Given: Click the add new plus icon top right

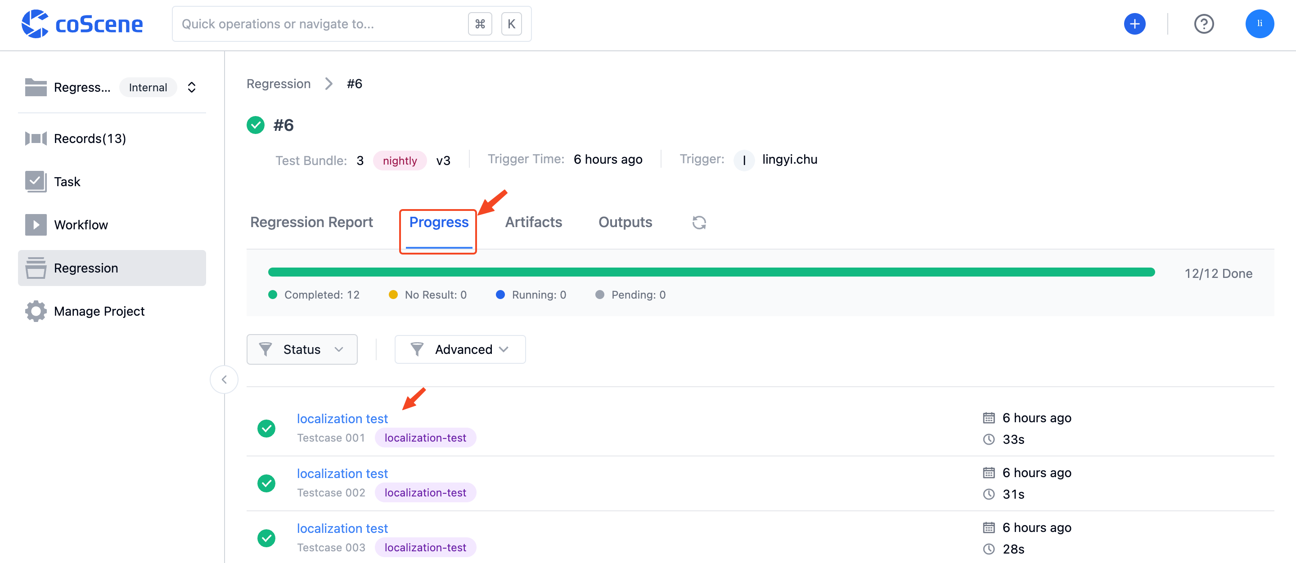Looking at the screenshot, I should click(x=1132, y=23).
